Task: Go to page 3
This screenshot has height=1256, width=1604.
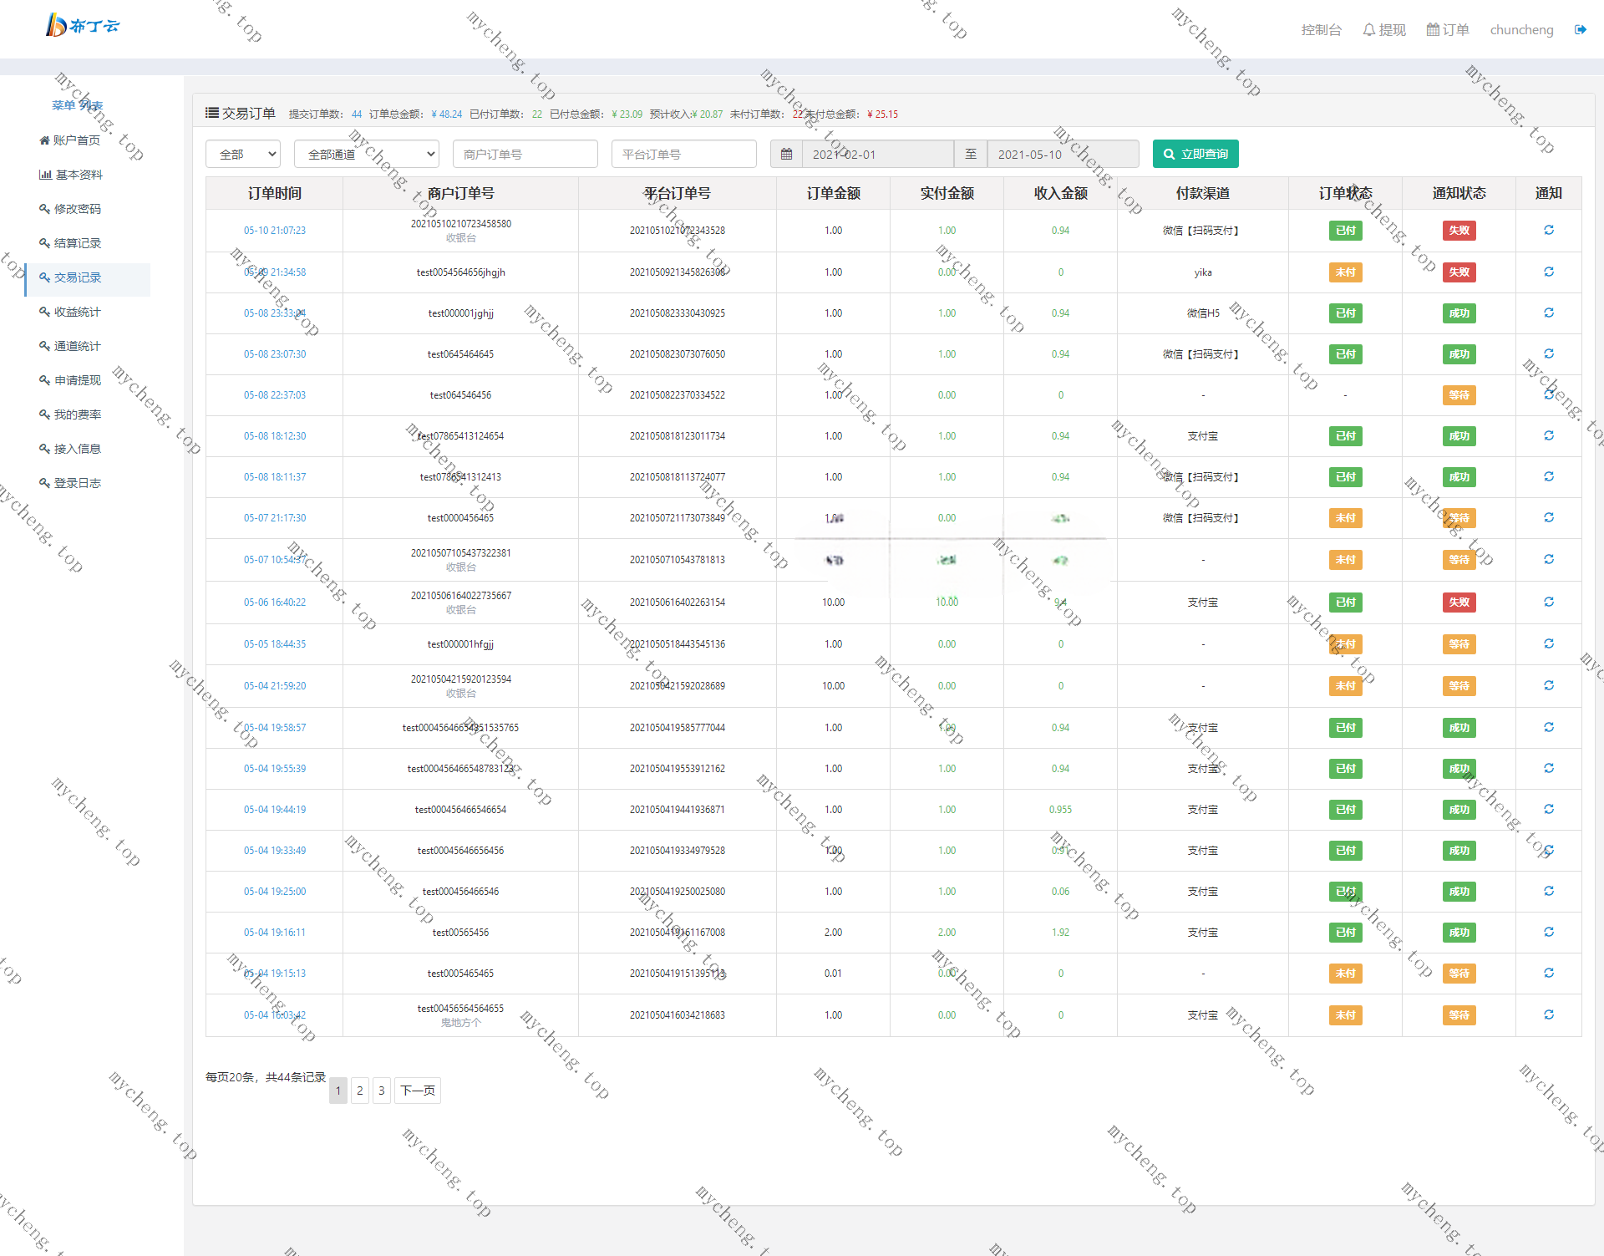Action: click(x=382, y=1090)
